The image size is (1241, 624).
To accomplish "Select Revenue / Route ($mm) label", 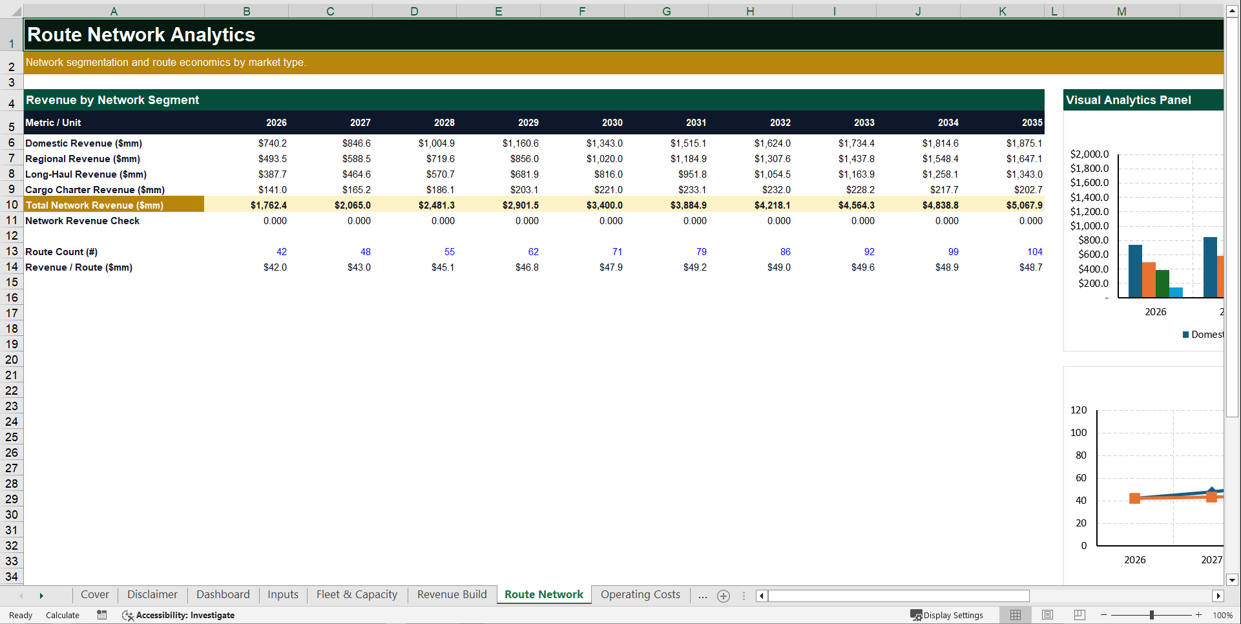I will tap(79, 267).
